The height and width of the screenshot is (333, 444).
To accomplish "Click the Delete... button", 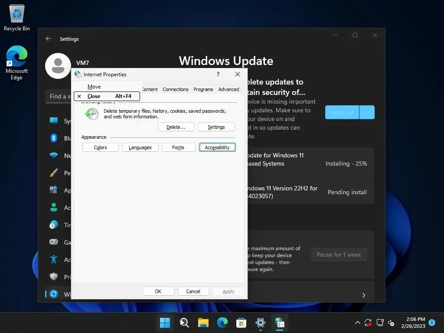I will point(176,127).
